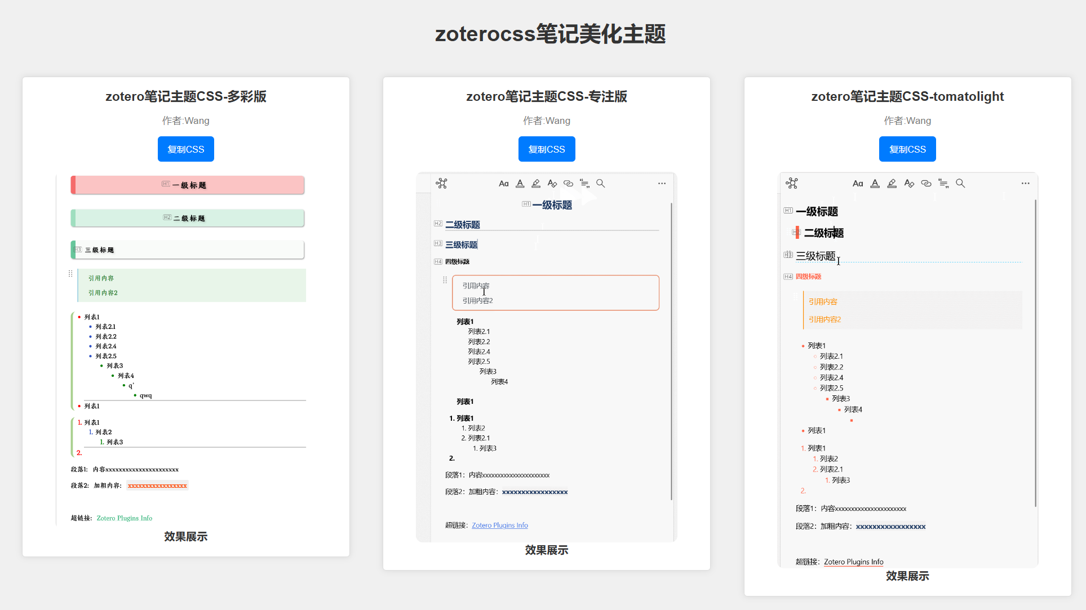1086x610 pixels.
Task: Copy CSS for the 专注版 theme
Action: click(x=546, y=149)
